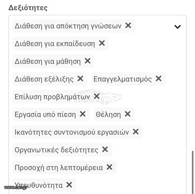
Task: Remove the 'Διάθεση για απόκτηση γνώσεων' tag
Action: point(128,26)
